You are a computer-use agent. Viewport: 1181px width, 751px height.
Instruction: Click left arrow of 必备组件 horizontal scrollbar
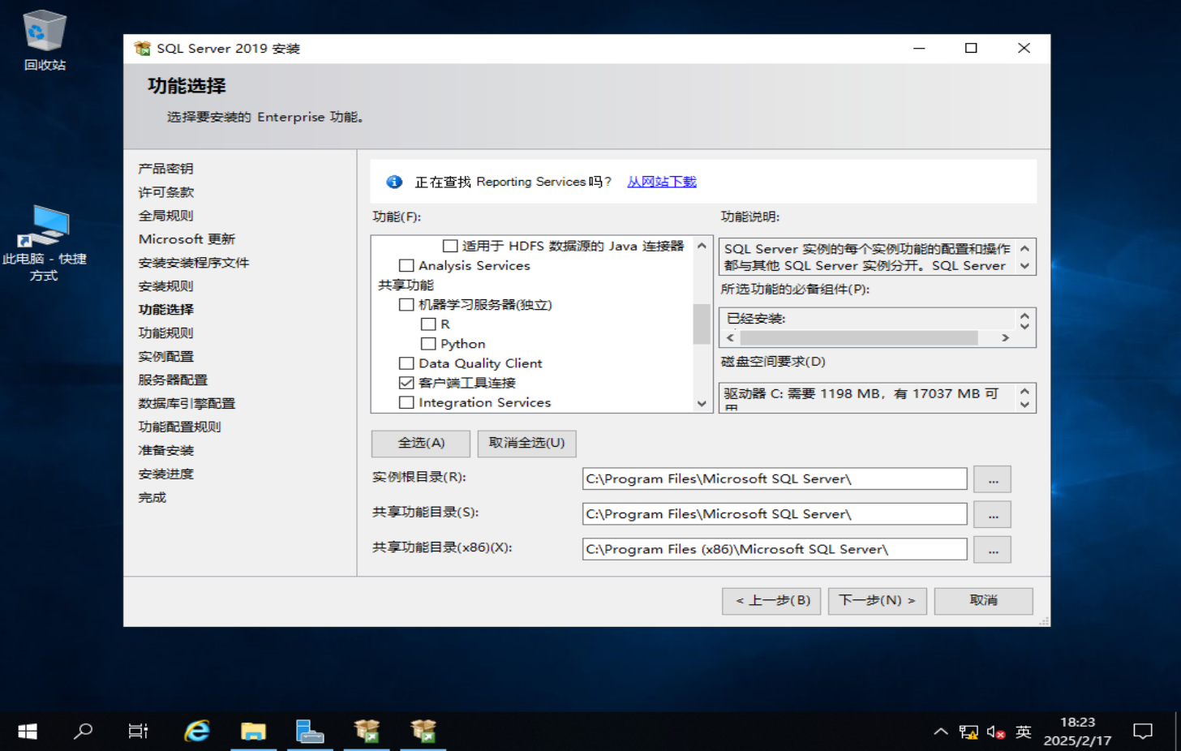tap(731, 337)
